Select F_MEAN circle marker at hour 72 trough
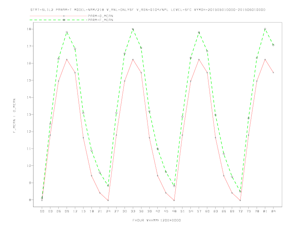The height and width of the screenshot is (230, 298). click(x=240, y=191)
